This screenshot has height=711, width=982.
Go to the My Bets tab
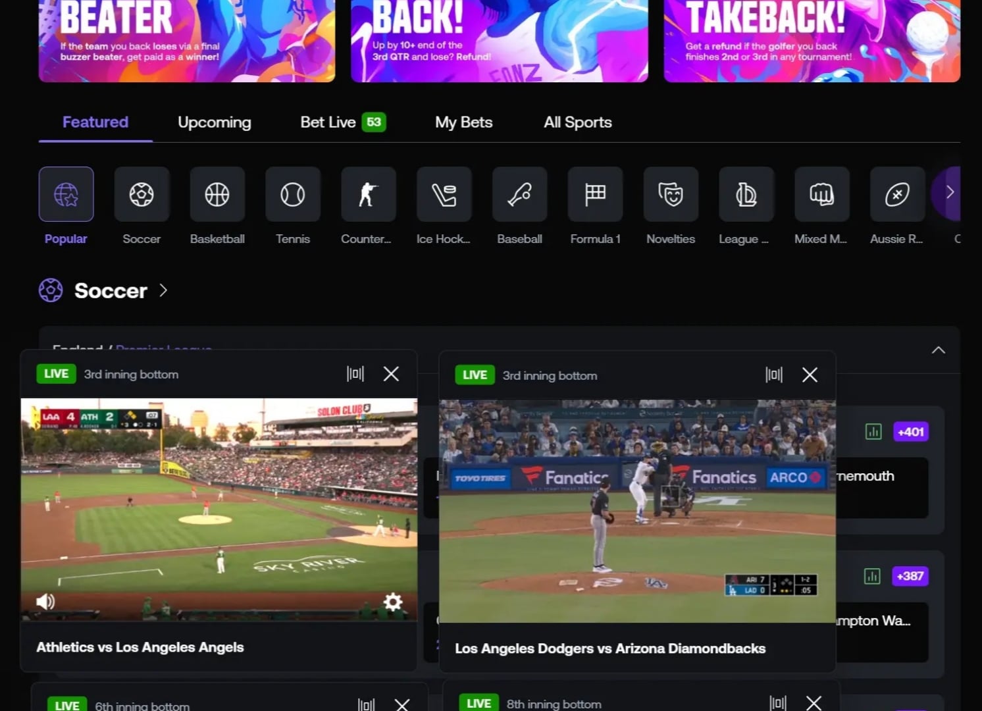click(x=464, y=122)
